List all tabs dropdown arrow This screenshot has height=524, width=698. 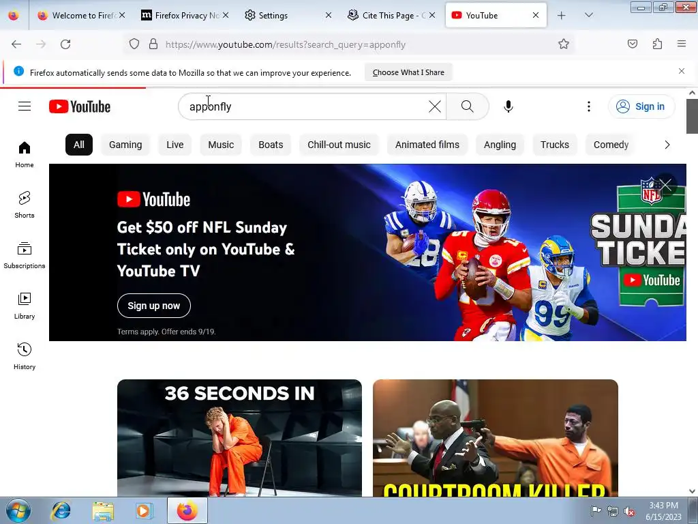588,16
